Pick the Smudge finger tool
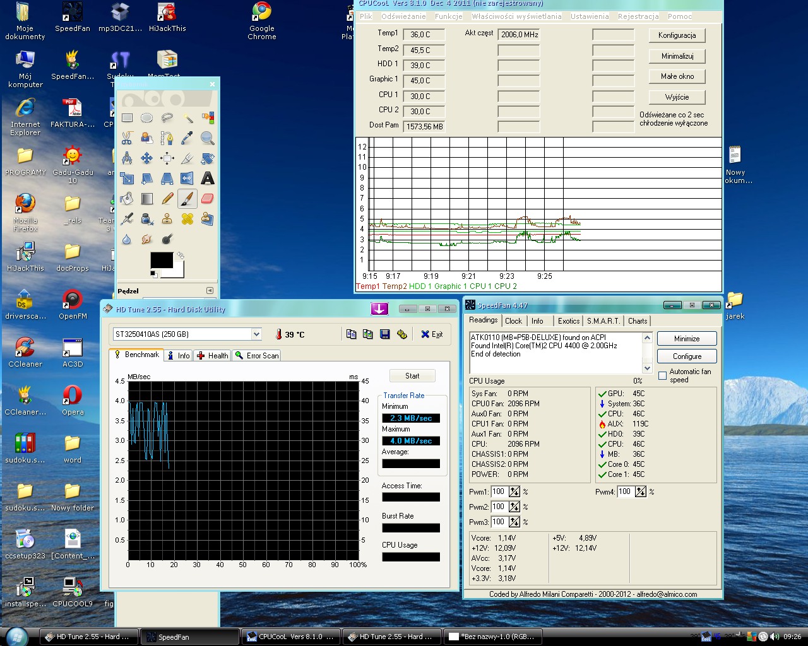 [147, 239]
